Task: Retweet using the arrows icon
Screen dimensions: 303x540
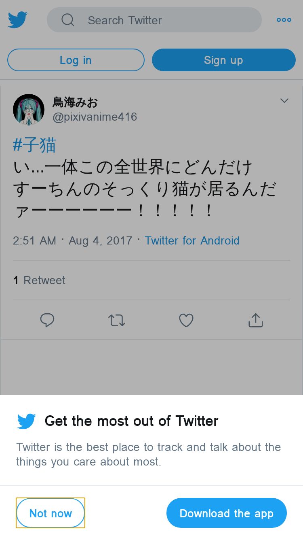Action: [117, 321]
